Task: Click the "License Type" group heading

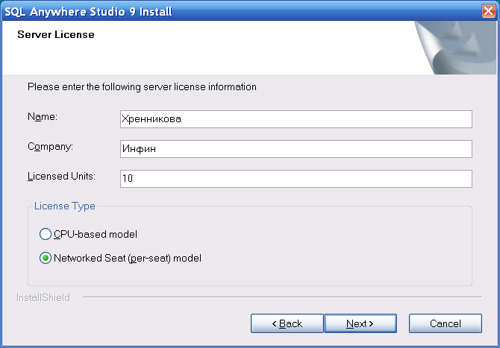Action: (x=65, y=206)
